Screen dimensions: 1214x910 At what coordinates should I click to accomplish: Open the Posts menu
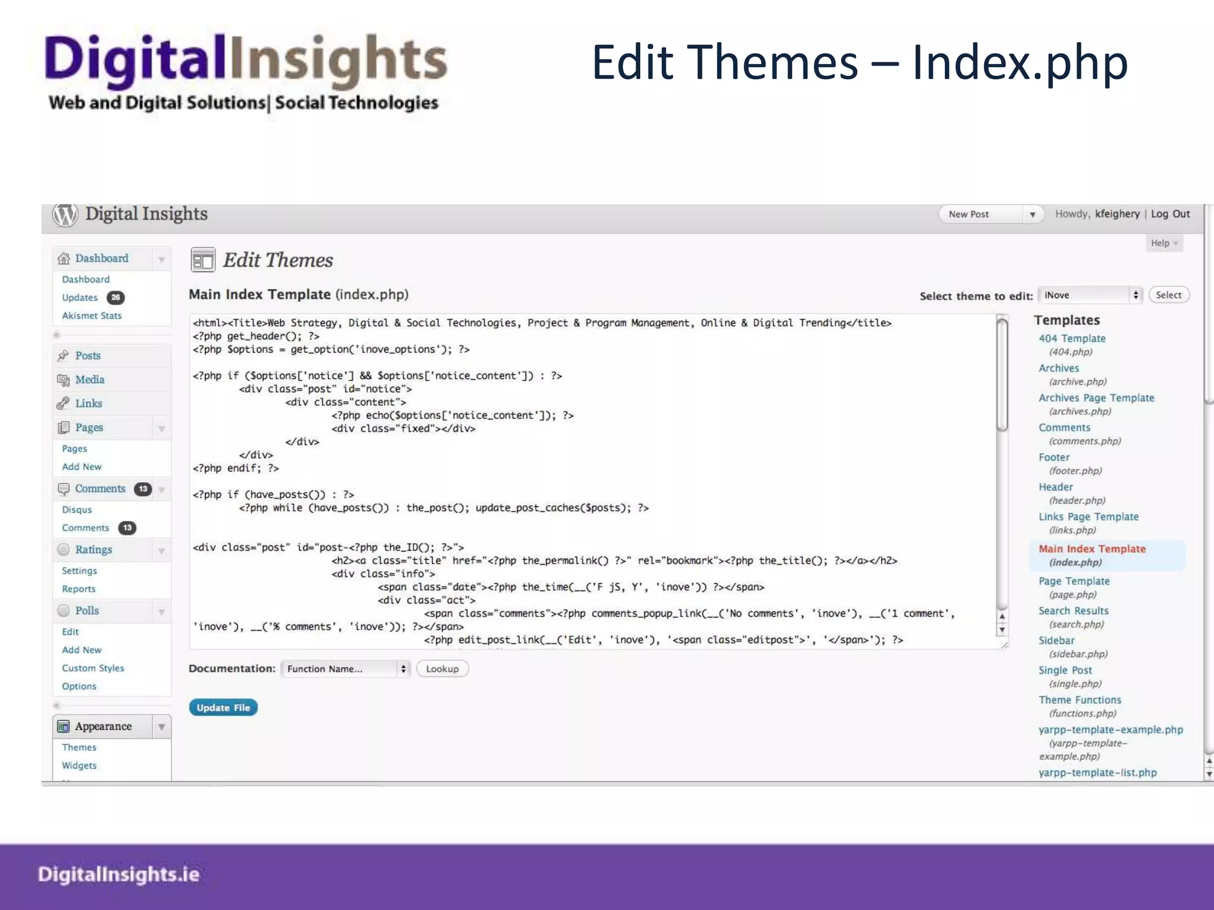pos(88,355)
